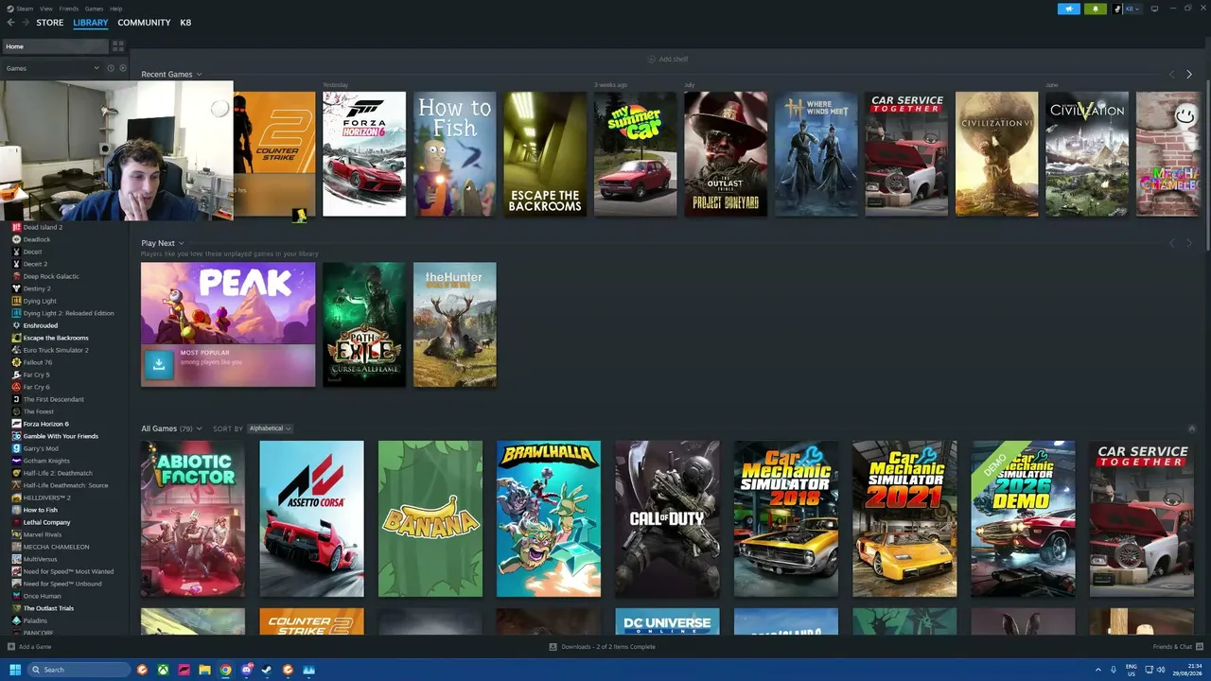Open theHunter cover in Play Next
The image size is (1211, 681).
coord(454,324)
